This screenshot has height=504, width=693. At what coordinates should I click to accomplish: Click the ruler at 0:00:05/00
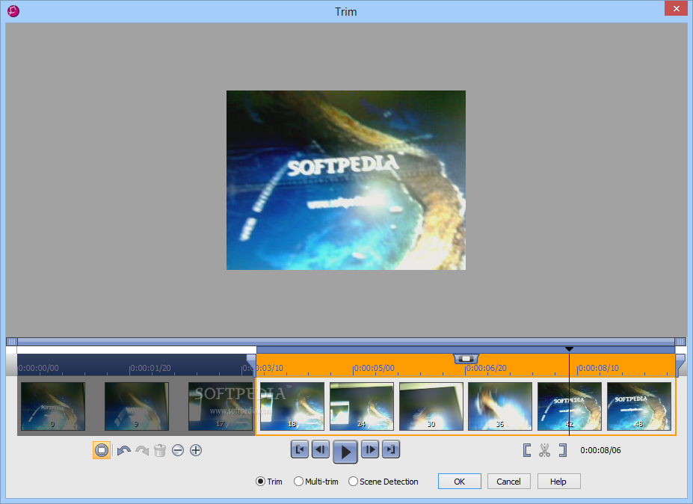(x=374, y=368)
